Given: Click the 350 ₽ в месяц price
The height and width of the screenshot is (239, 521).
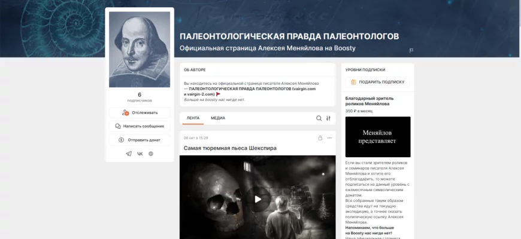Looking at the screenshot, I should click(x=359, y=111).
